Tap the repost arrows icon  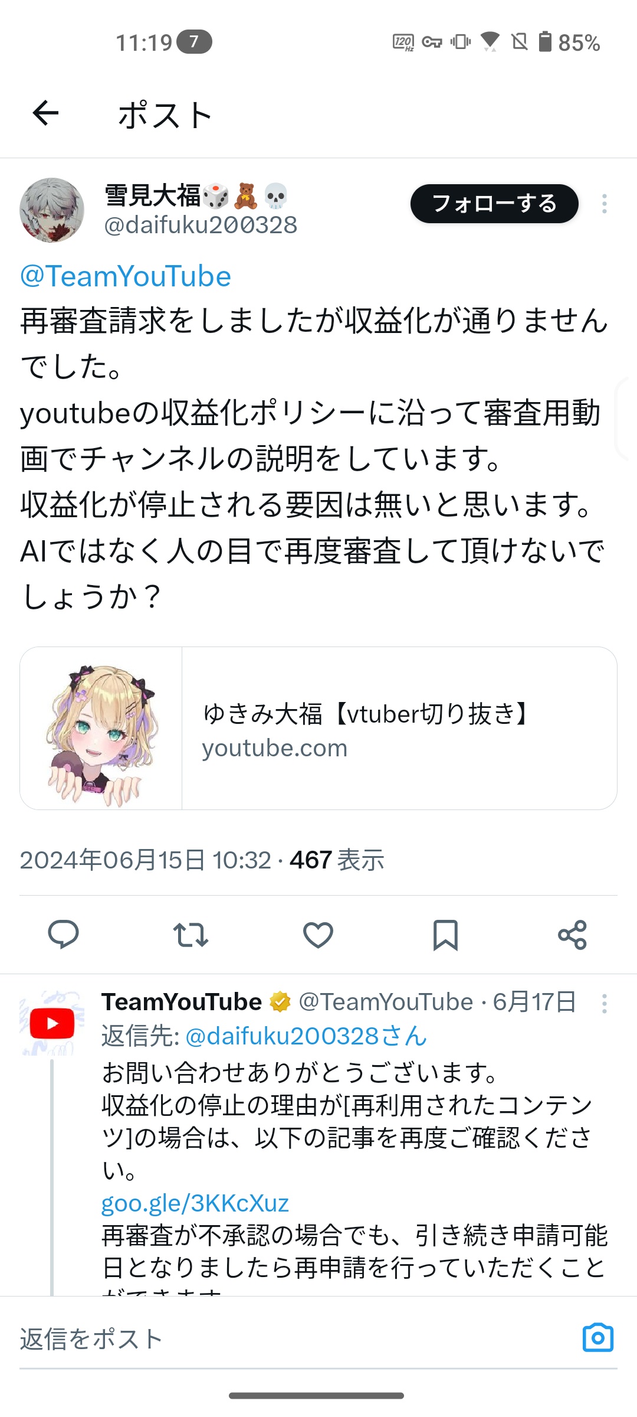[191, 935]
